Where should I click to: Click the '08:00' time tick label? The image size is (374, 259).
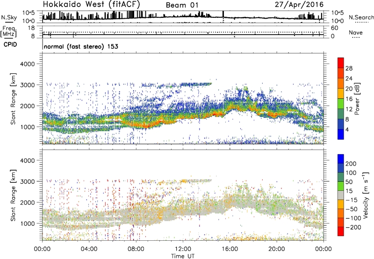(136, 249)
